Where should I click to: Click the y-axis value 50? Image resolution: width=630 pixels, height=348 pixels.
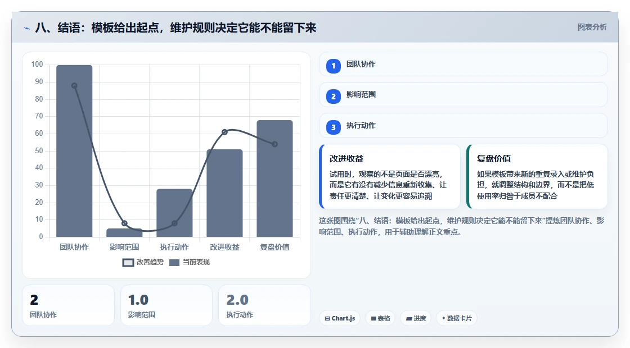click(x=39, y=151)
